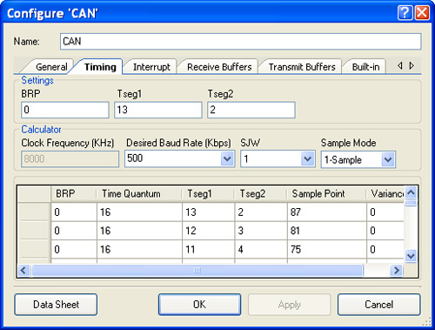
Task: Click horizontal scrollbar left arrow
Action: pyautogui.click(x=23, y=271)
